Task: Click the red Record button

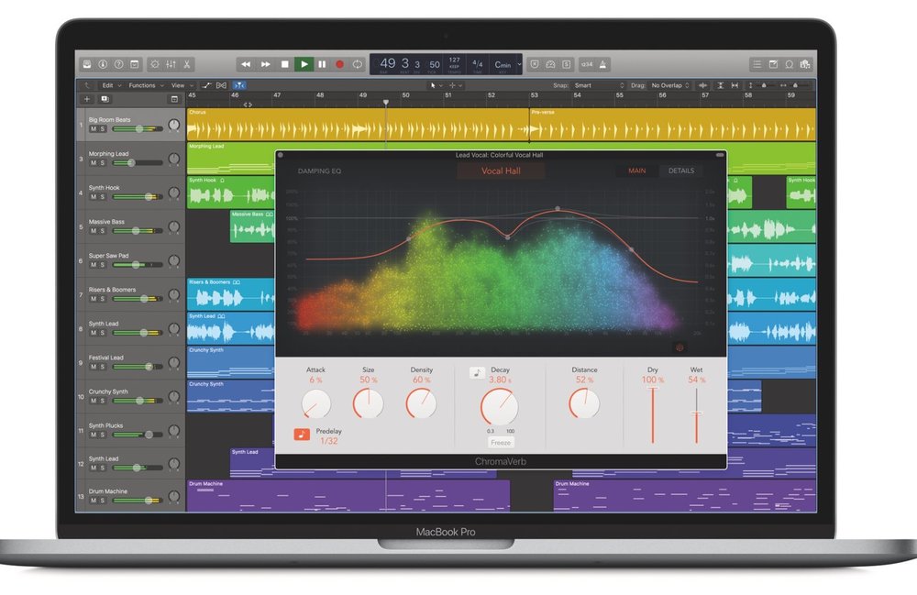Action: coord(339,64)
